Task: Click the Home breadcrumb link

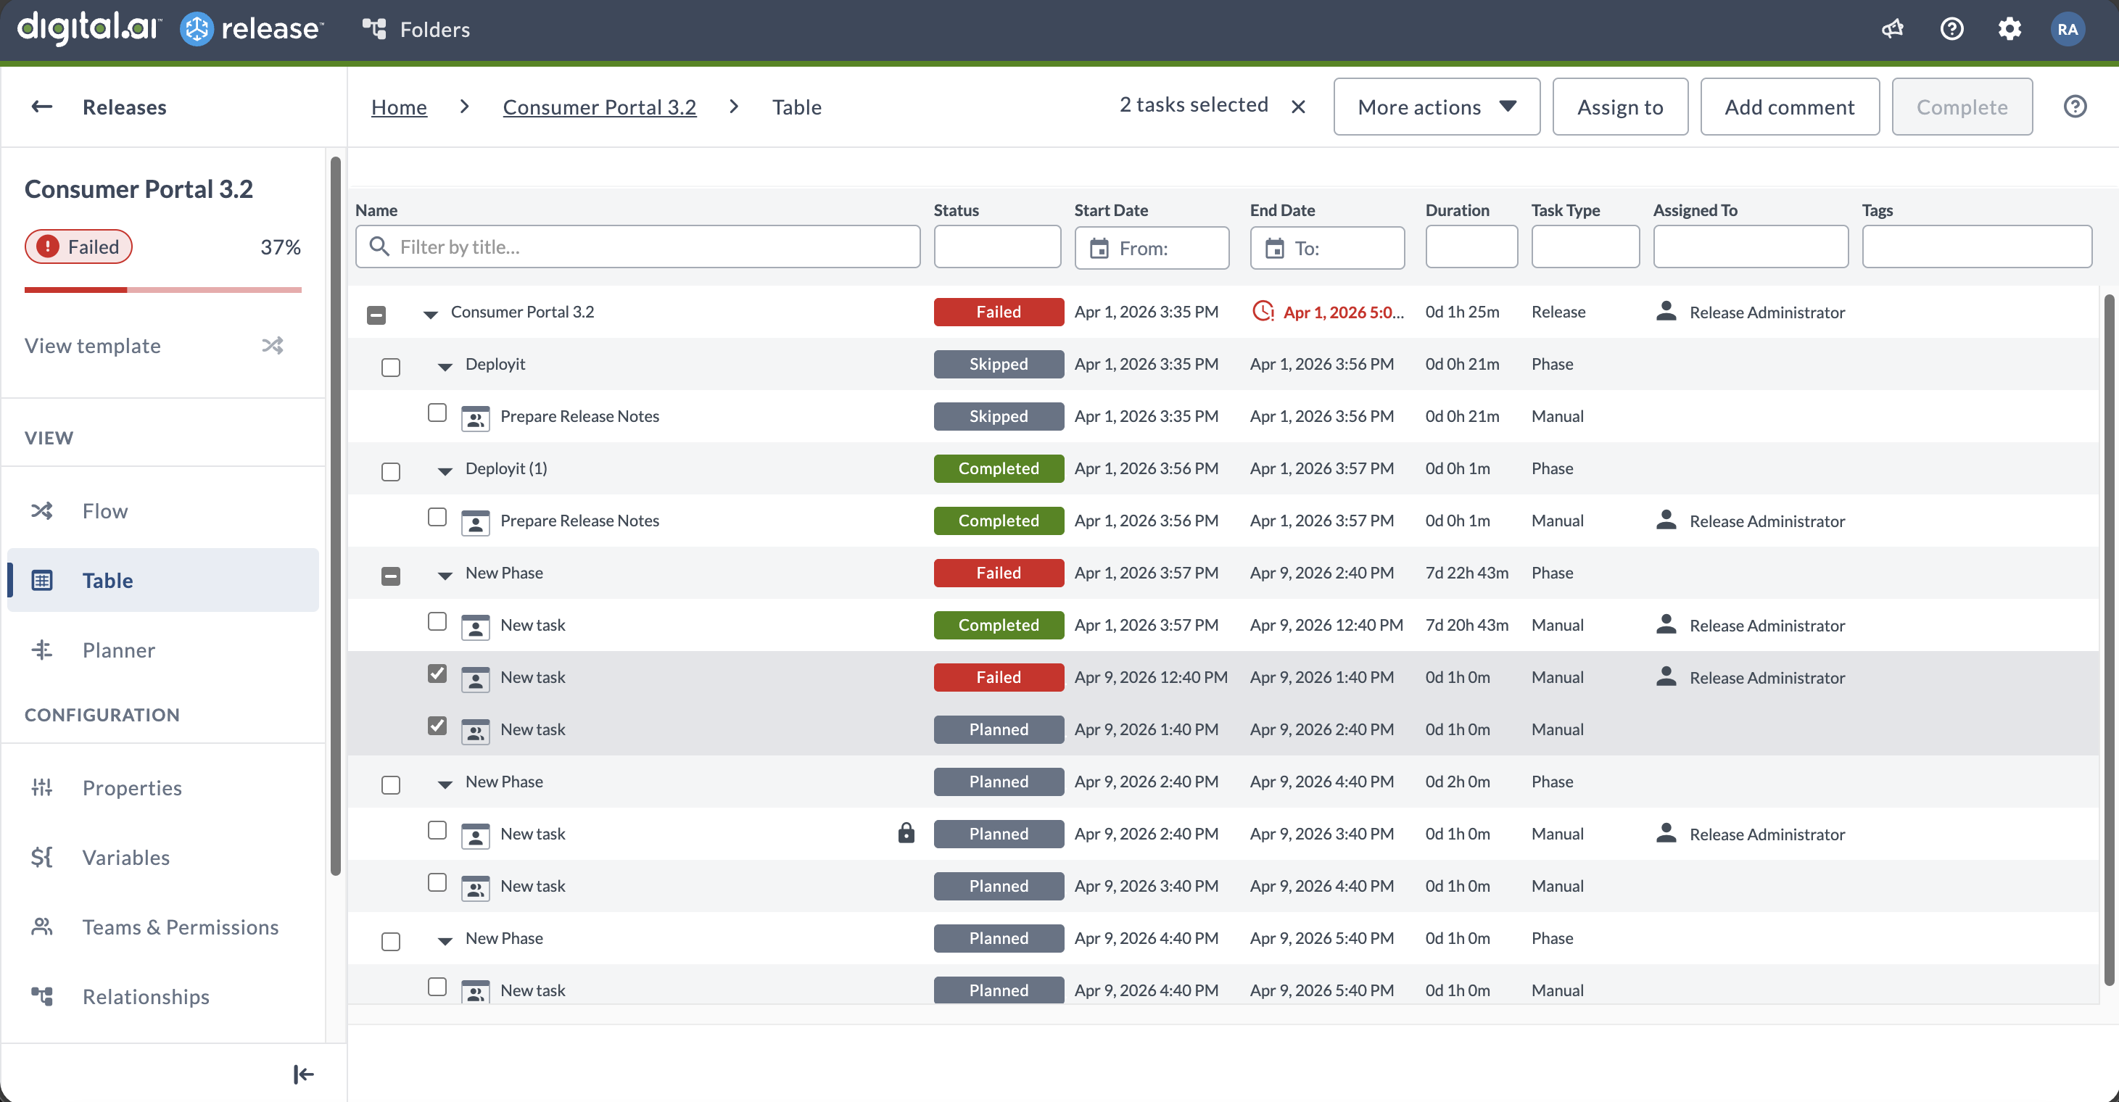Action: coord(399,107)
